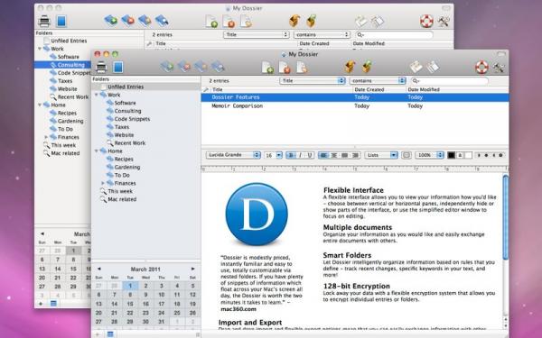Click the white background color swatch

click(x=468, y=155)
